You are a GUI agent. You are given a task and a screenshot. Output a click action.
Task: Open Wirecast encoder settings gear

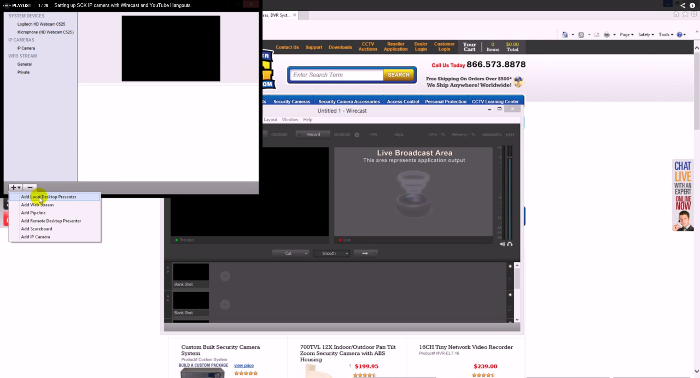357,135
